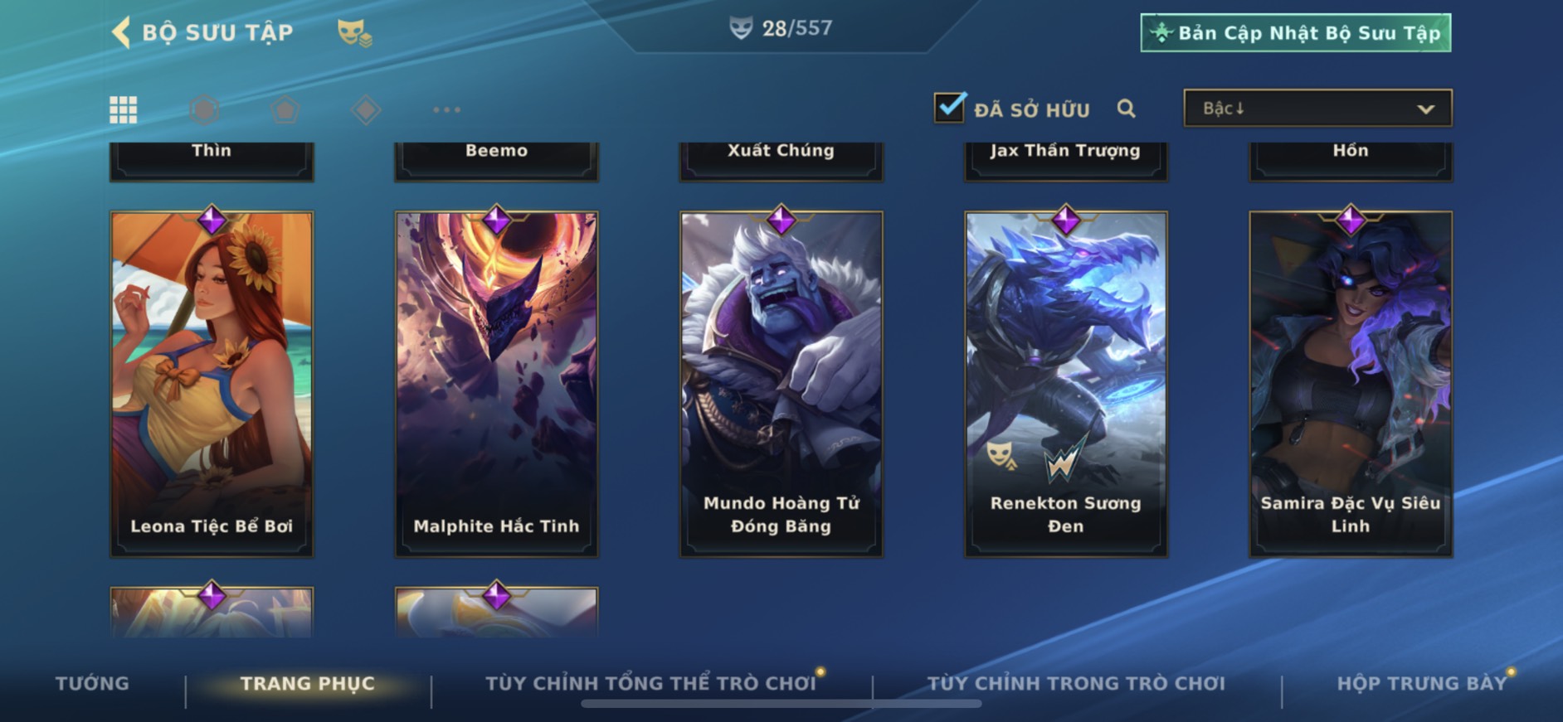Select the all-skins grid view filter icon
This screenshot has width=1563, height=722.
point(124,109)
